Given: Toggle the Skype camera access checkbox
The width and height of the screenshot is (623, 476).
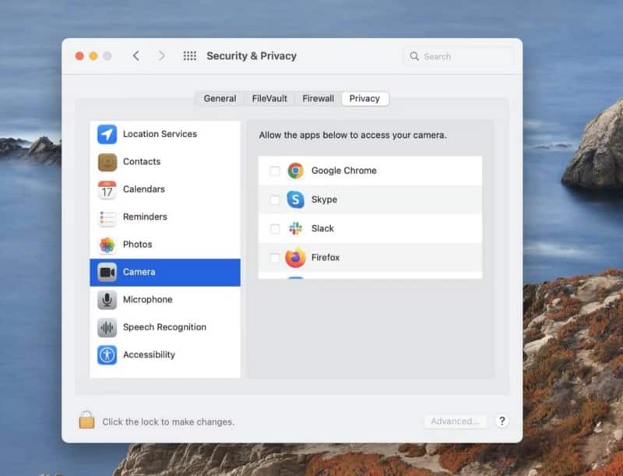Looking at the screenshot, I should pos(275,200).
